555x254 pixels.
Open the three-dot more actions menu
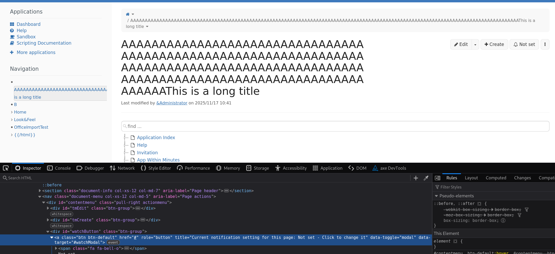[545, 44]
